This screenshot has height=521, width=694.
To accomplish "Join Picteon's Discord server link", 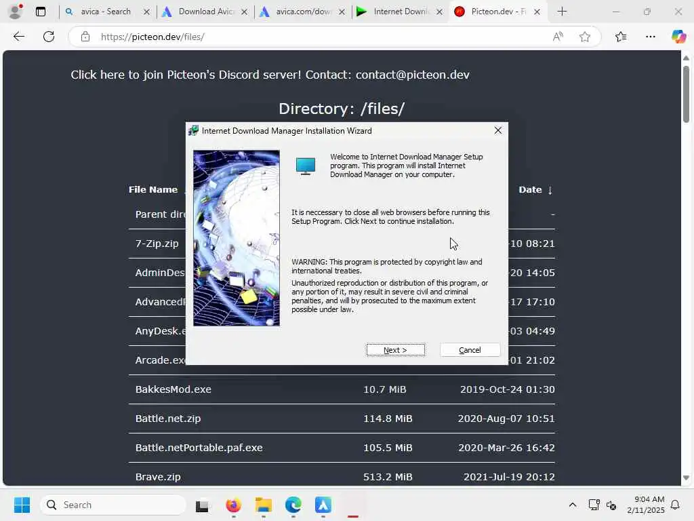I will 186,75.
